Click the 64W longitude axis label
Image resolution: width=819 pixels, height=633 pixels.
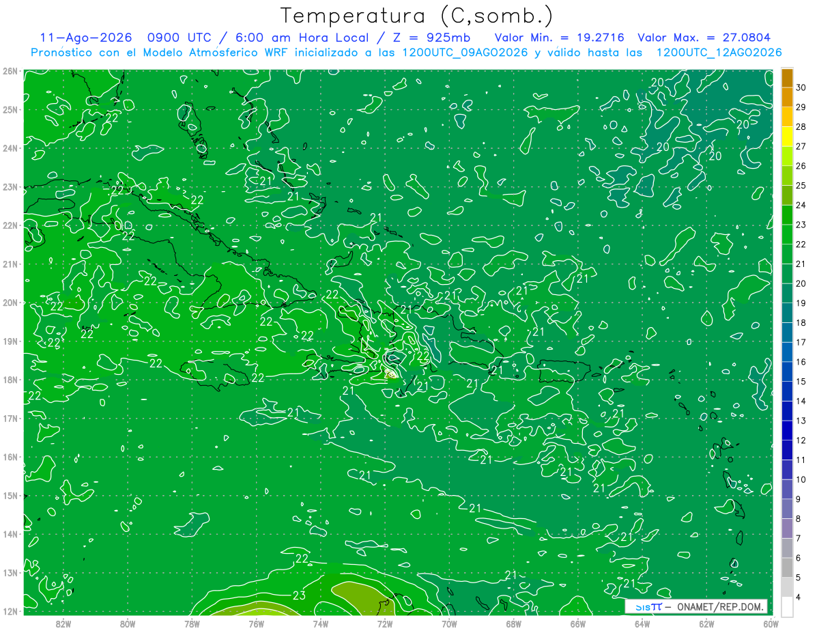(642, 623)
